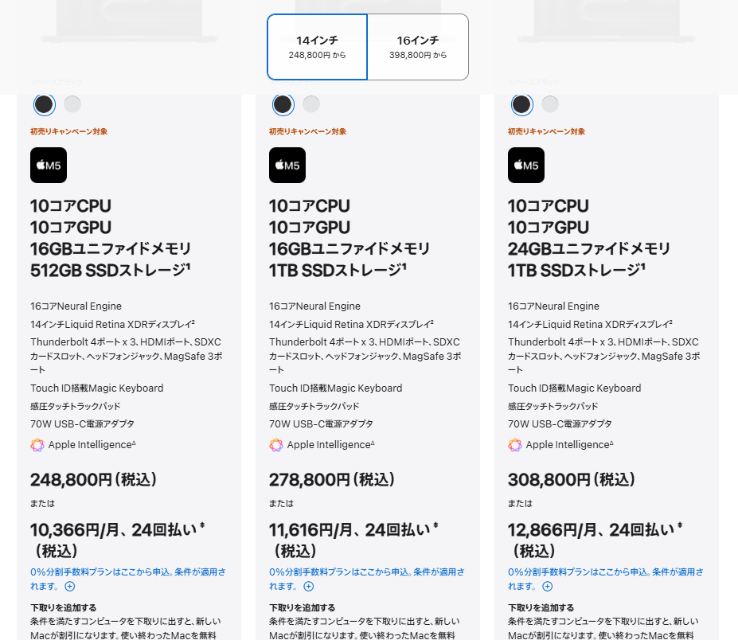Expand financing details under the 12,866円 plan
Viewport: 738px width, 640px height.
548,587
